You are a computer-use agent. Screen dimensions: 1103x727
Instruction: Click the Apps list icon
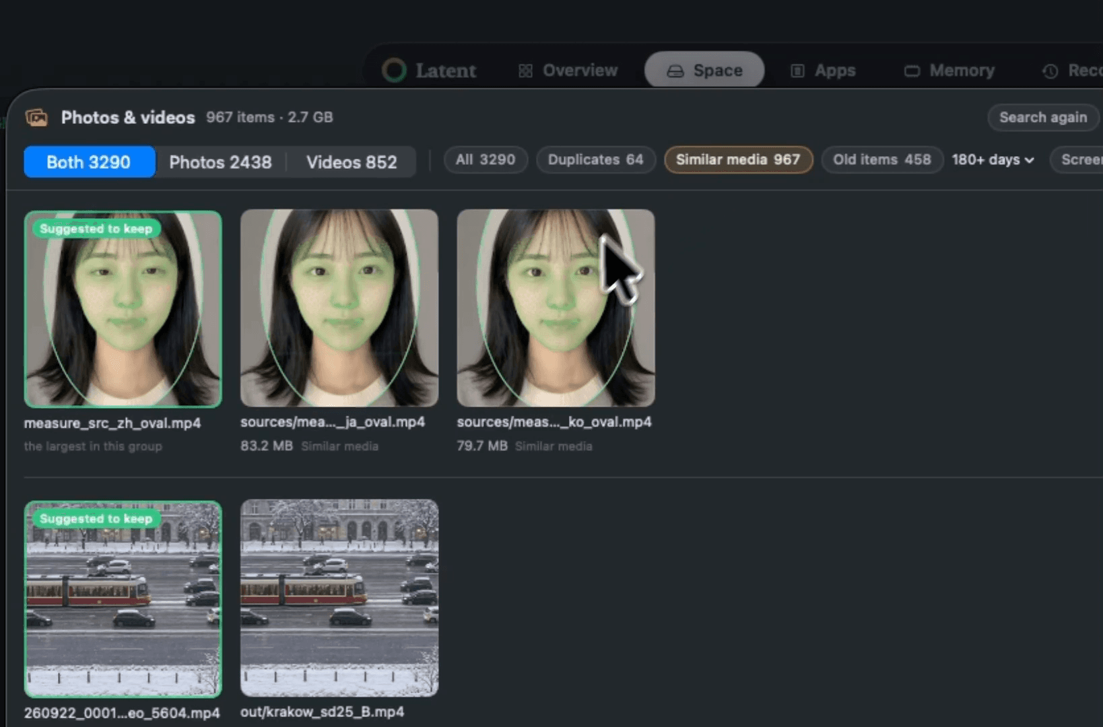[x=797, y=71]
